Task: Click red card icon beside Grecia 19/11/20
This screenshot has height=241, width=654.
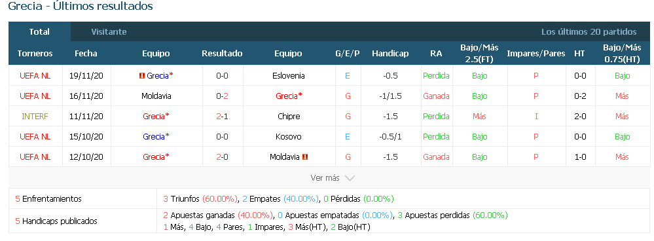Action: coord(142,75)
